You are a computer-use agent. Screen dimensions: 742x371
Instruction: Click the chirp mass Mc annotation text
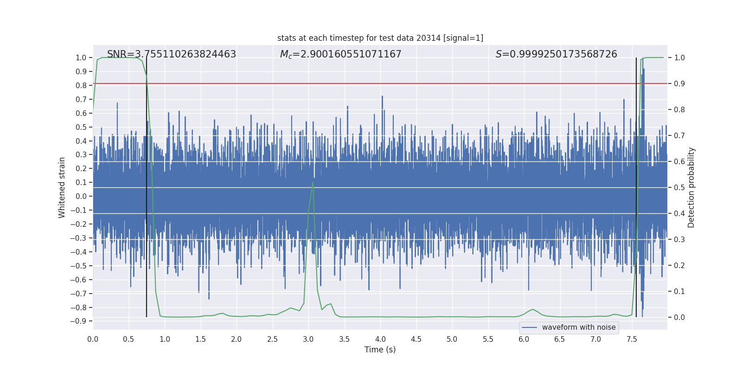tap(340, 54)
